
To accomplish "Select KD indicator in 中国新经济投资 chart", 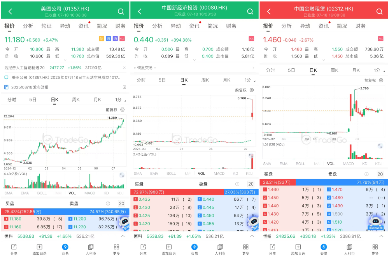I will (235, 173).
